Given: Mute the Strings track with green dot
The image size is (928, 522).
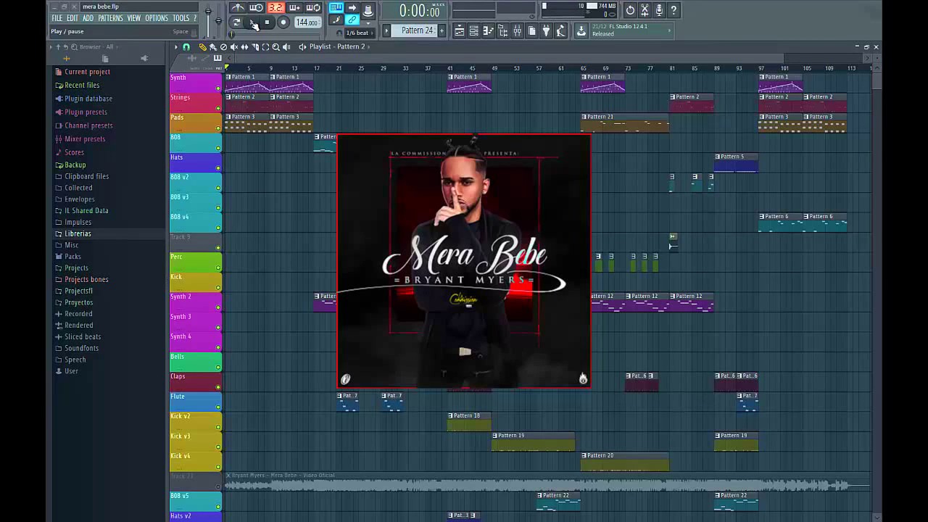Looking at the screenshot, I should (x=218, y=109).
